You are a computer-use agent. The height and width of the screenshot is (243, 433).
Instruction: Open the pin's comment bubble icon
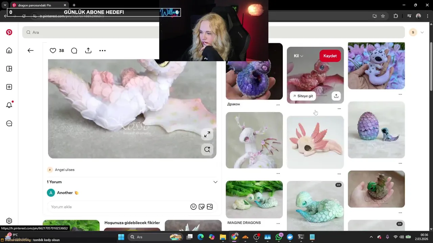click(x=74, y=51)
